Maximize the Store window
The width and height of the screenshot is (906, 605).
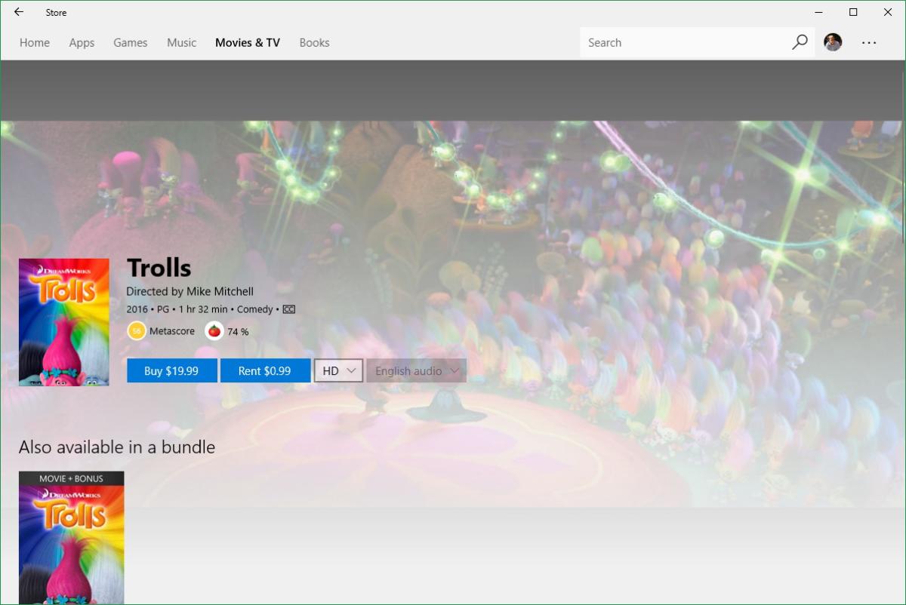[853, 12]
